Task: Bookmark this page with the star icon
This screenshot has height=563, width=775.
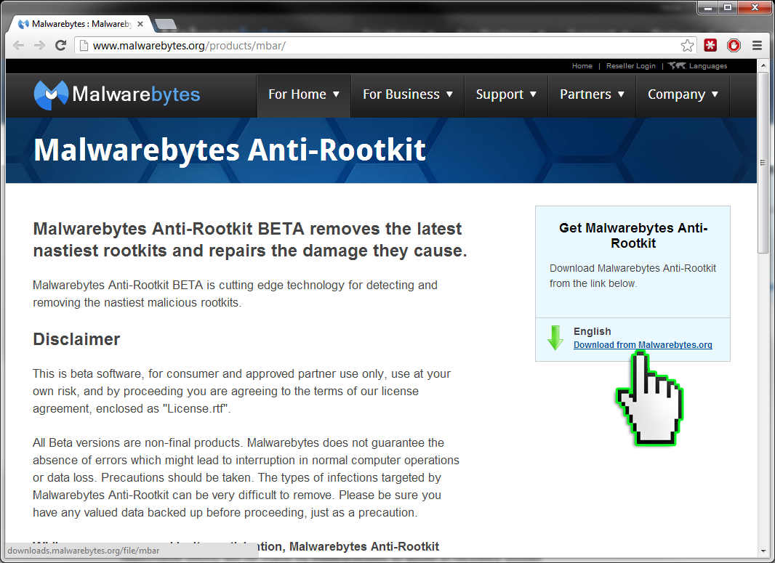Action: [687, 46]
